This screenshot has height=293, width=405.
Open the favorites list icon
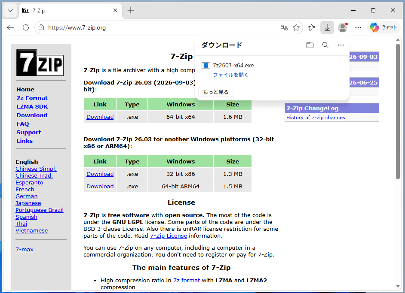(x=312, y=27)
